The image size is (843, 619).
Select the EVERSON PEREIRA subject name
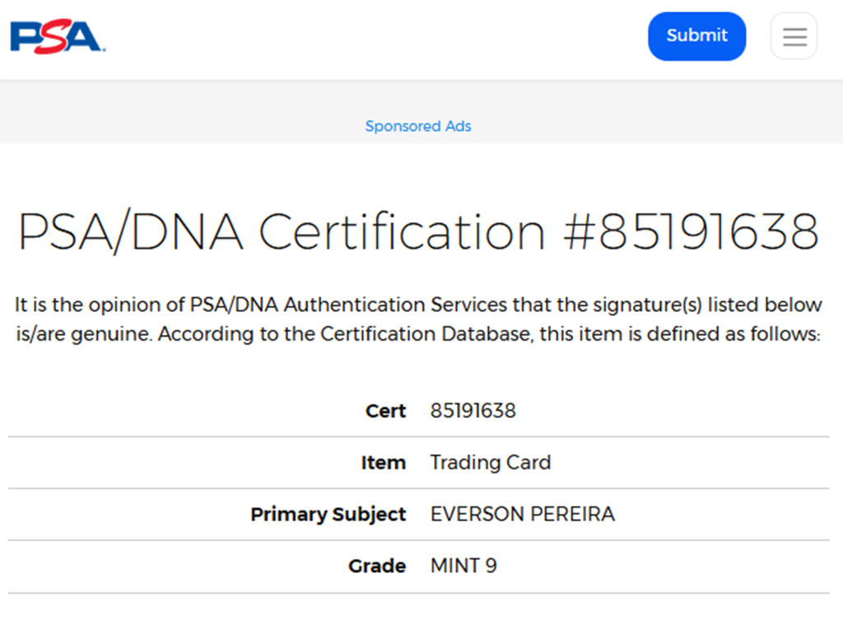coord(522,514)
